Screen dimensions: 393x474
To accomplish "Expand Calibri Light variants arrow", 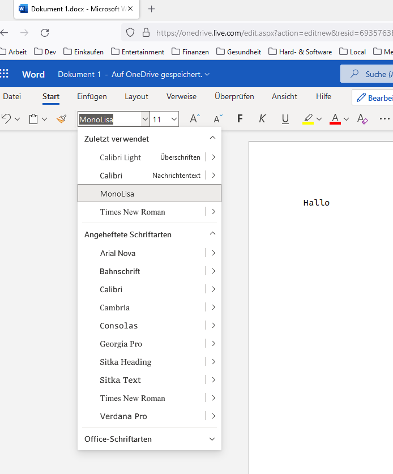I will click(213, 157).
